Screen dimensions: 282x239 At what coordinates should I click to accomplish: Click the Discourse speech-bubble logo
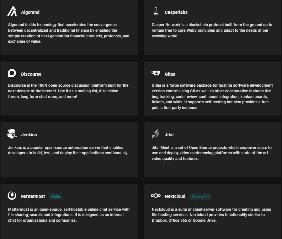[x=12, y=73]
